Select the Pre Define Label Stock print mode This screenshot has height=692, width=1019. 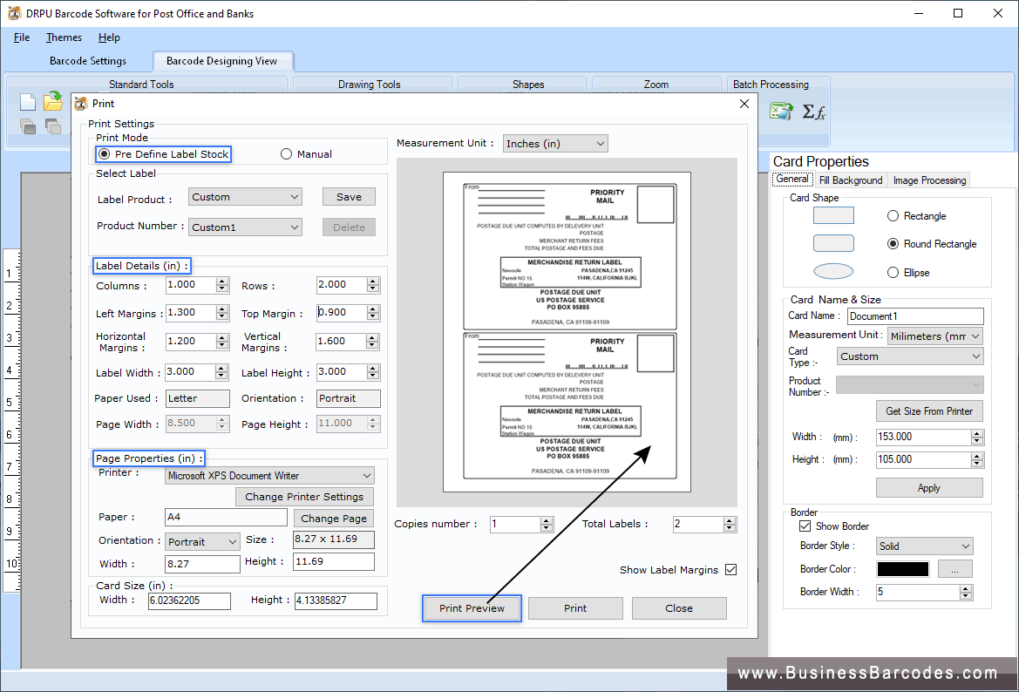[105, 153]
